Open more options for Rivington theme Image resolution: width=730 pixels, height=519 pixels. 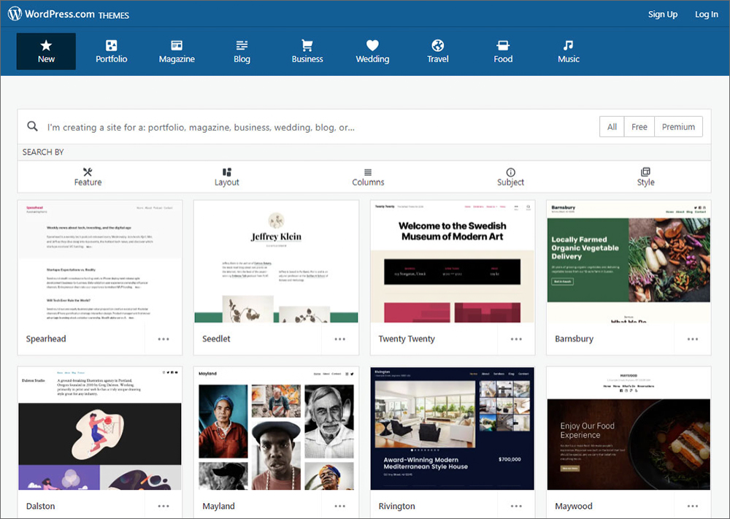(516, 506)
